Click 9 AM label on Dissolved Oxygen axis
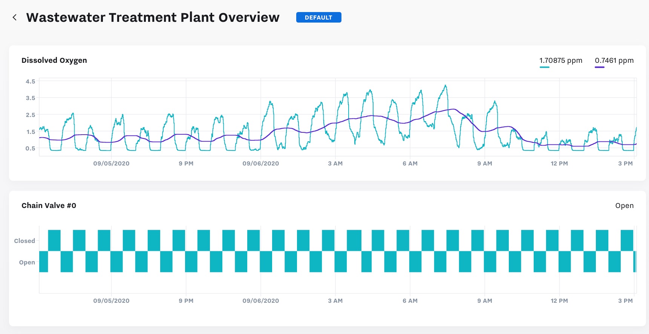649x334 pixels. (485, 163)
